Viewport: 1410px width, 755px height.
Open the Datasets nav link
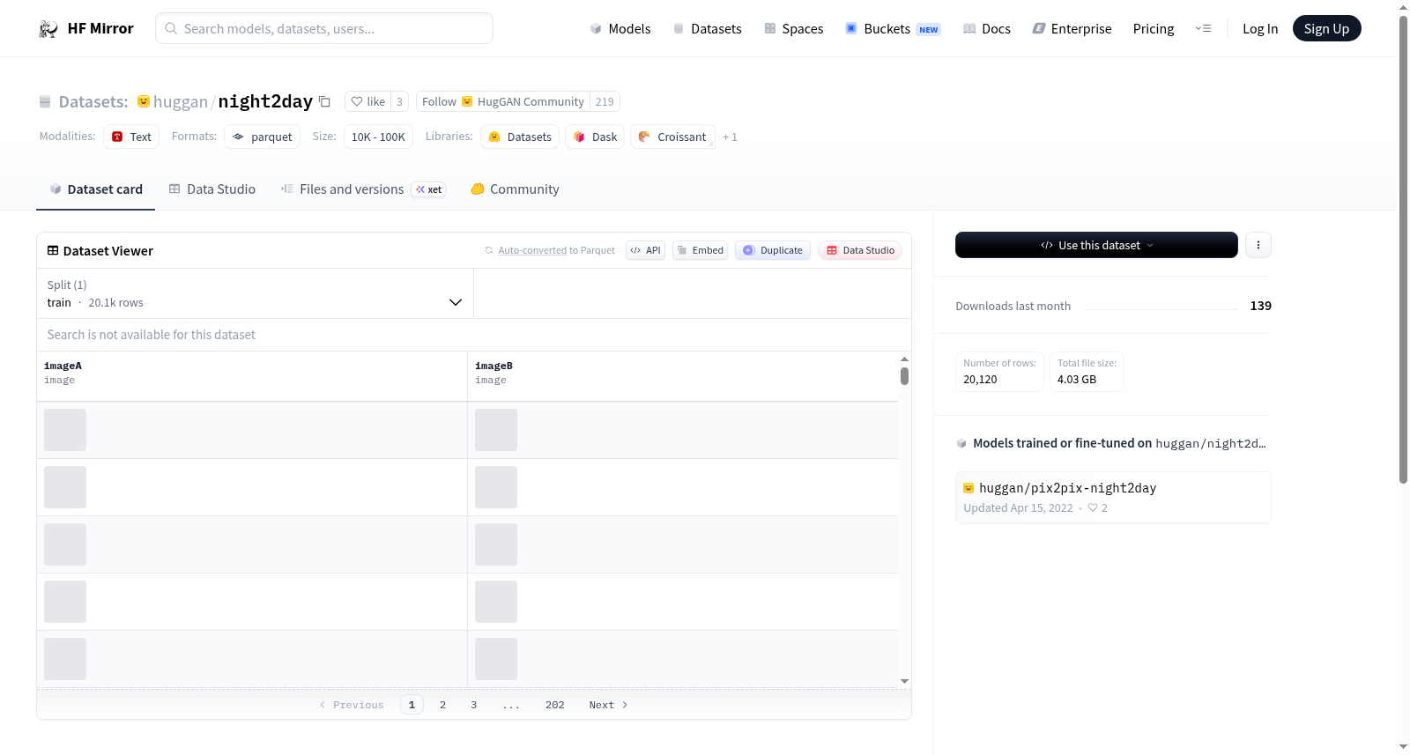707,28
